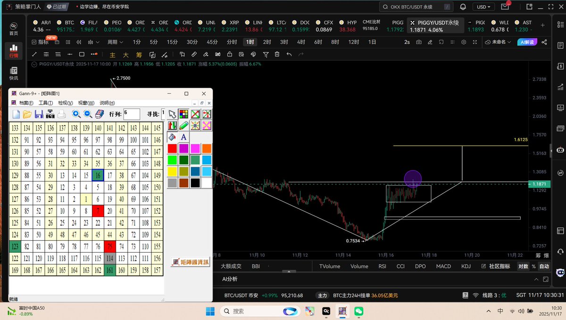This screenshot has width=566, height=320.
Task: Capture a snapshot with the Gann-9+ camera icon
Action: 50,114
